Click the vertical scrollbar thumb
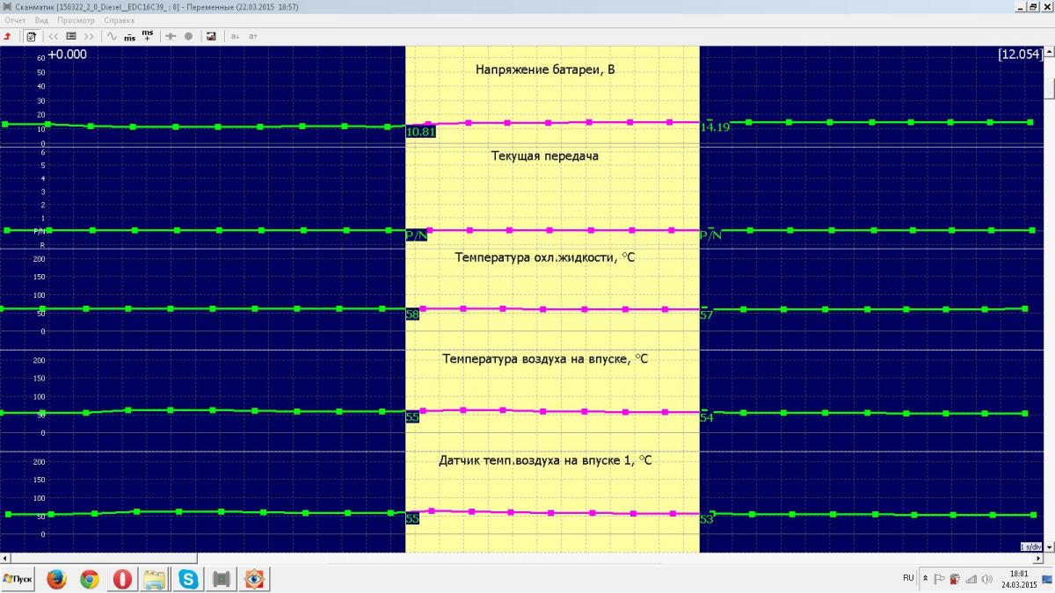 coord(1049,88)
